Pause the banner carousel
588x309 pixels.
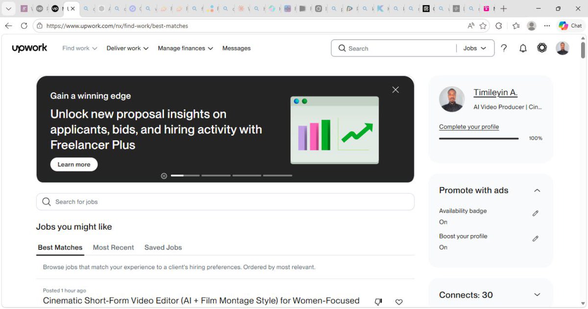click(164, 176)
